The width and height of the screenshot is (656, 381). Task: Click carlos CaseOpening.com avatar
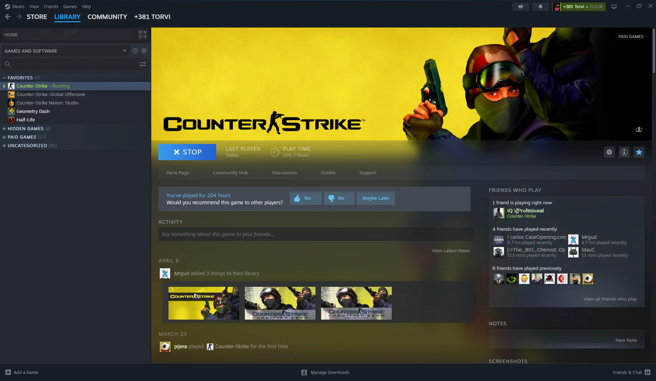[499, 240]
